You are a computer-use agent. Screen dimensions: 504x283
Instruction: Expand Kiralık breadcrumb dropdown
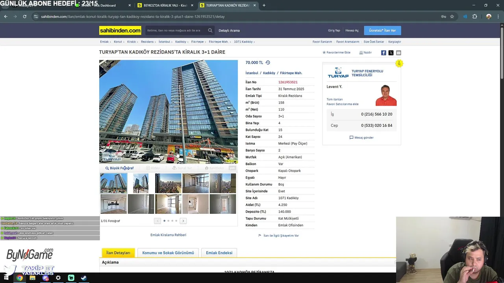pyautogui.click(x=137, y=42)
